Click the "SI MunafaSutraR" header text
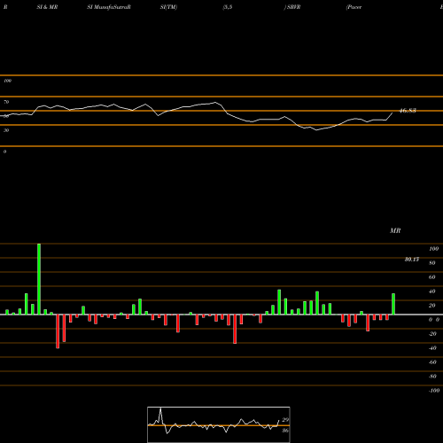This screenshot has height=443, width=443. click(109, 7)
